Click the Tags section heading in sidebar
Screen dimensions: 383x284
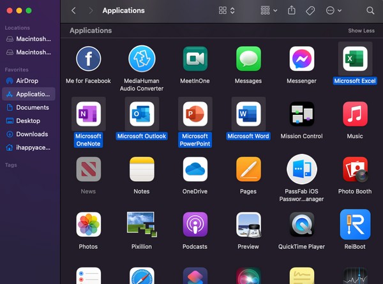coord(11,165)
